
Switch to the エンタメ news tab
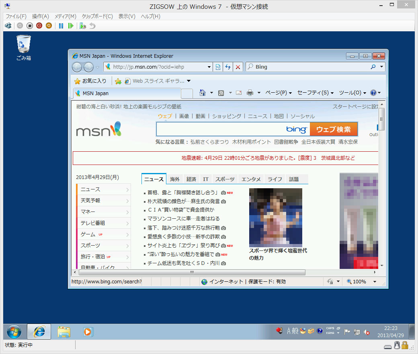pos(251,179)
